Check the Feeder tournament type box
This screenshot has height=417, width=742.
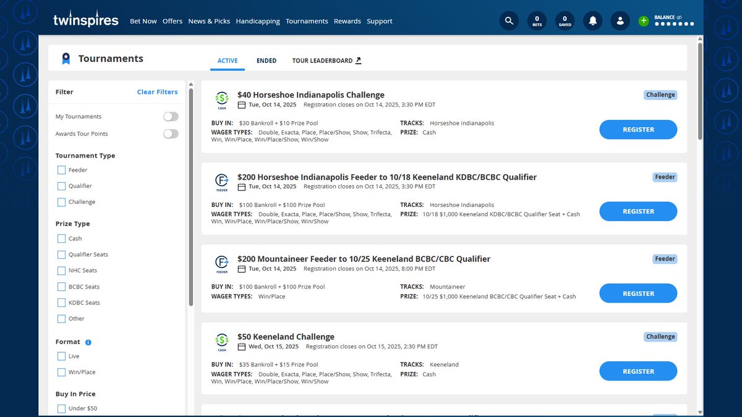[x=61, y=170]
